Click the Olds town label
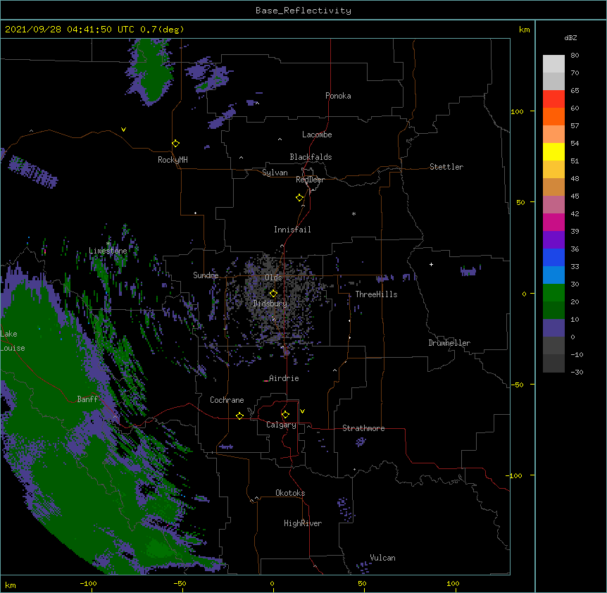 tap(273, 277)
